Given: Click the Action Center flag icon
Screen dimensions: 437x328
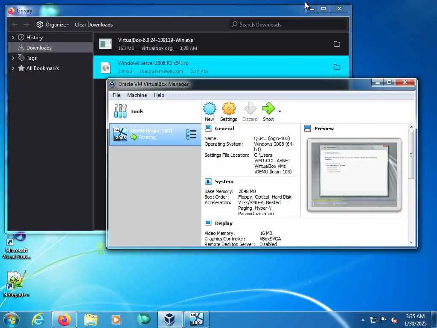Looking at the screenshot, I should pyautogui.click(x=384, y=320).
